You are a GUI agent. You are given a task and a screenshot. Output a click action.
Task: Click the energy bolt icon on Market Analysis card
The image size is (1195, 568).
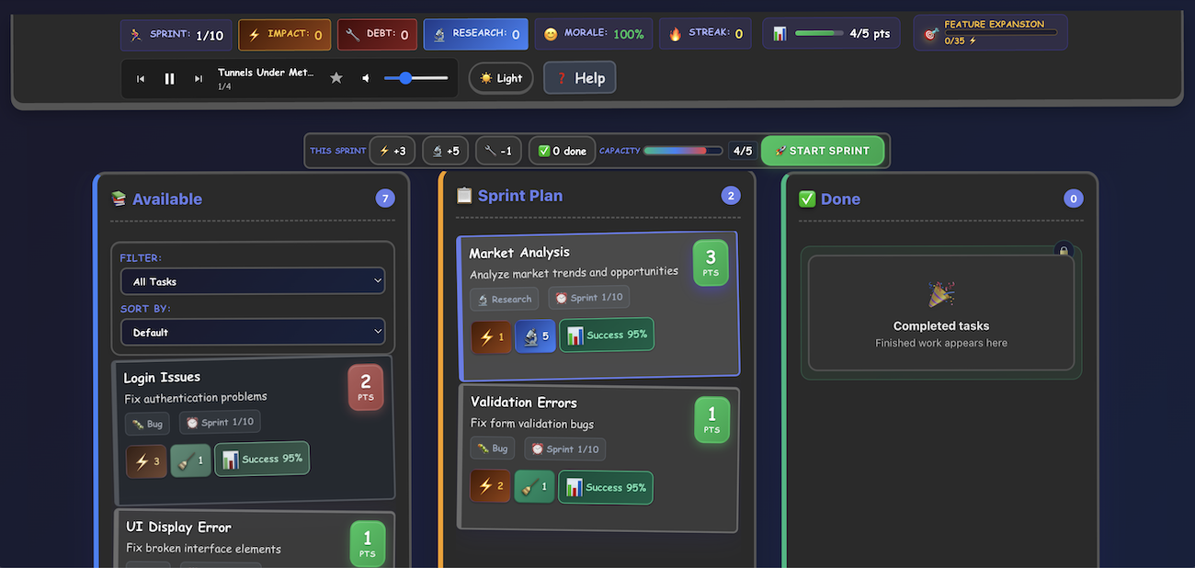[x=491, y=336]
